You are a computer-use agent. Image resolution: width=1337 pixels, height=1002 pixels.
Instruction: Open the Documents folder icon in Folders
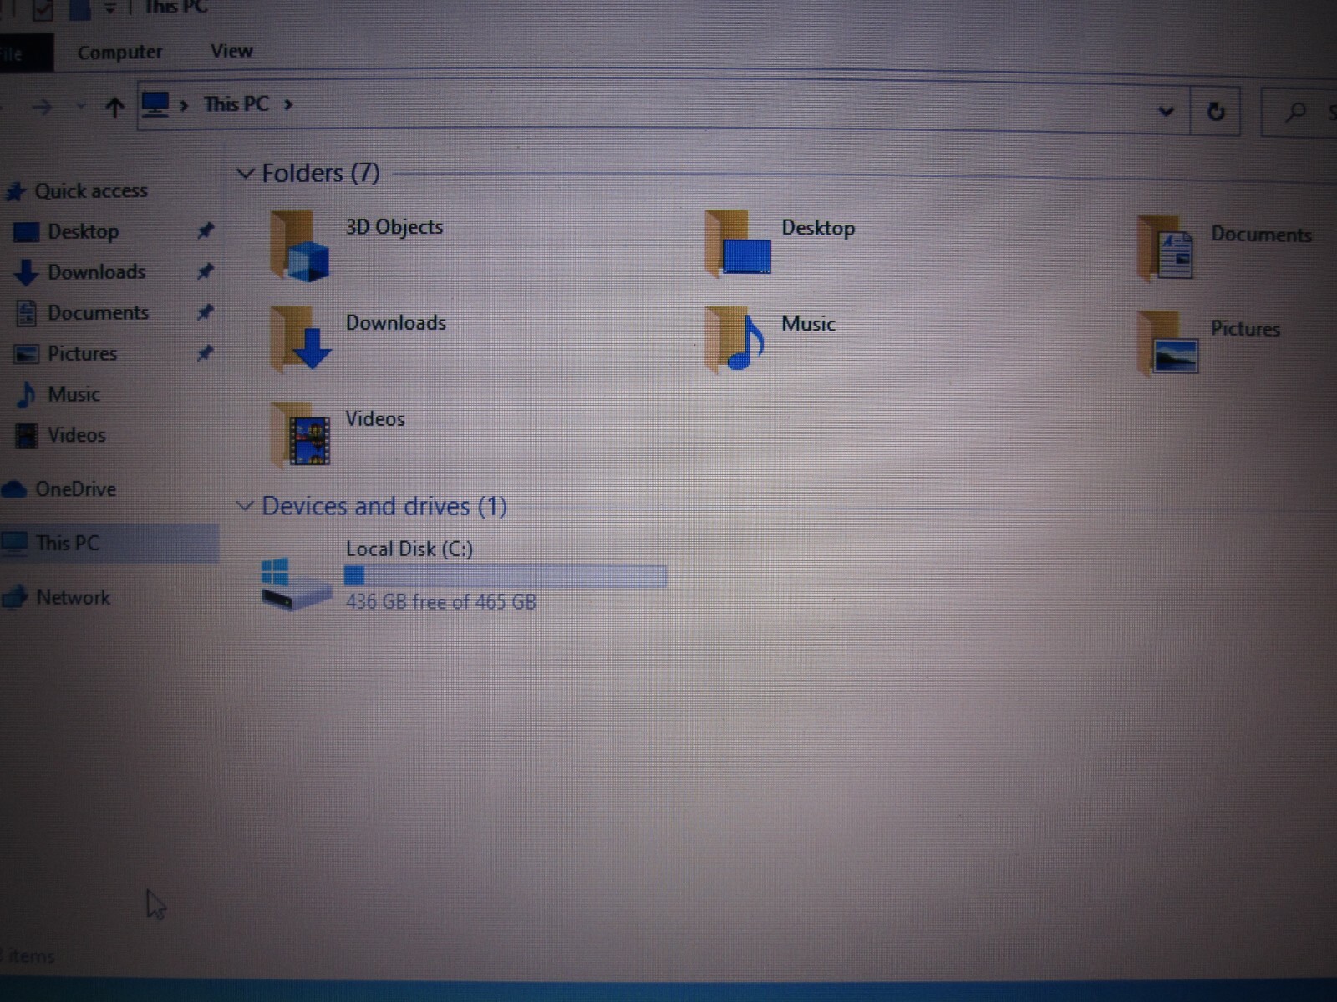1166,248
